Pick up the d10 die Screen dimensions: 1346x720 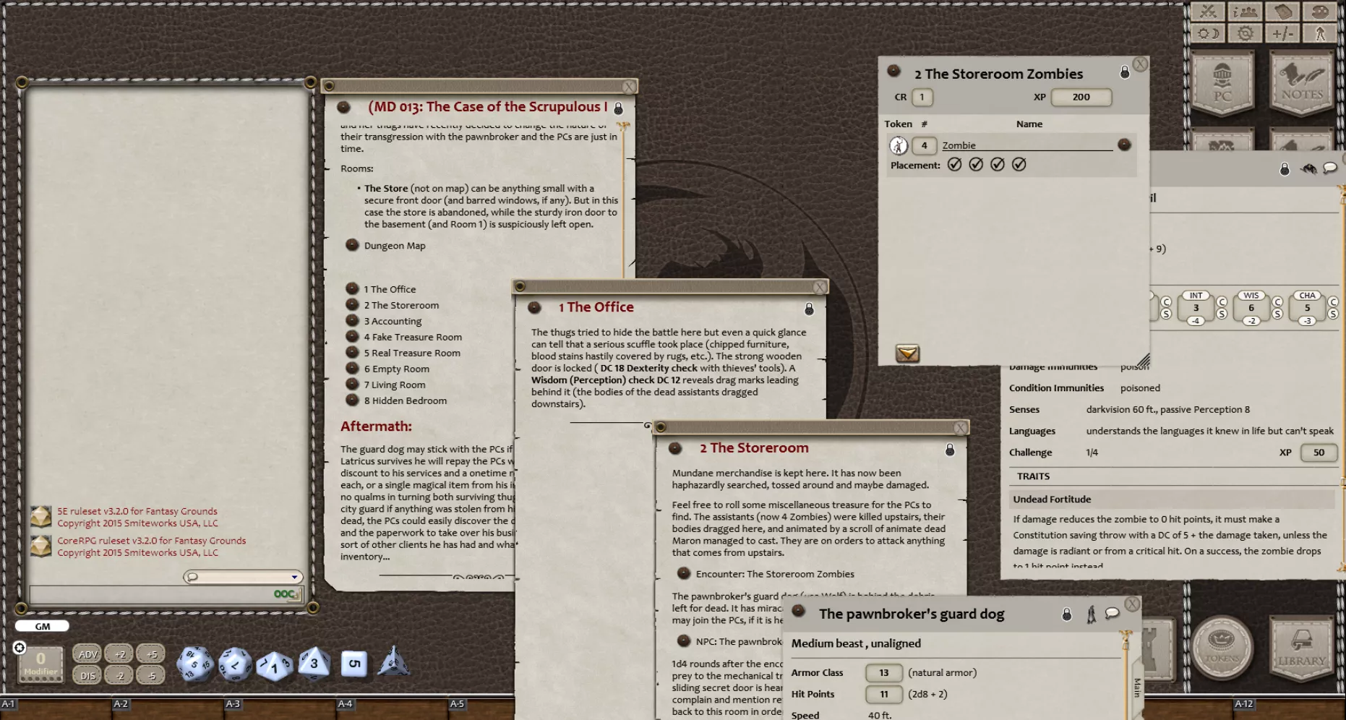pyautogui.click(x=274, y=665)
